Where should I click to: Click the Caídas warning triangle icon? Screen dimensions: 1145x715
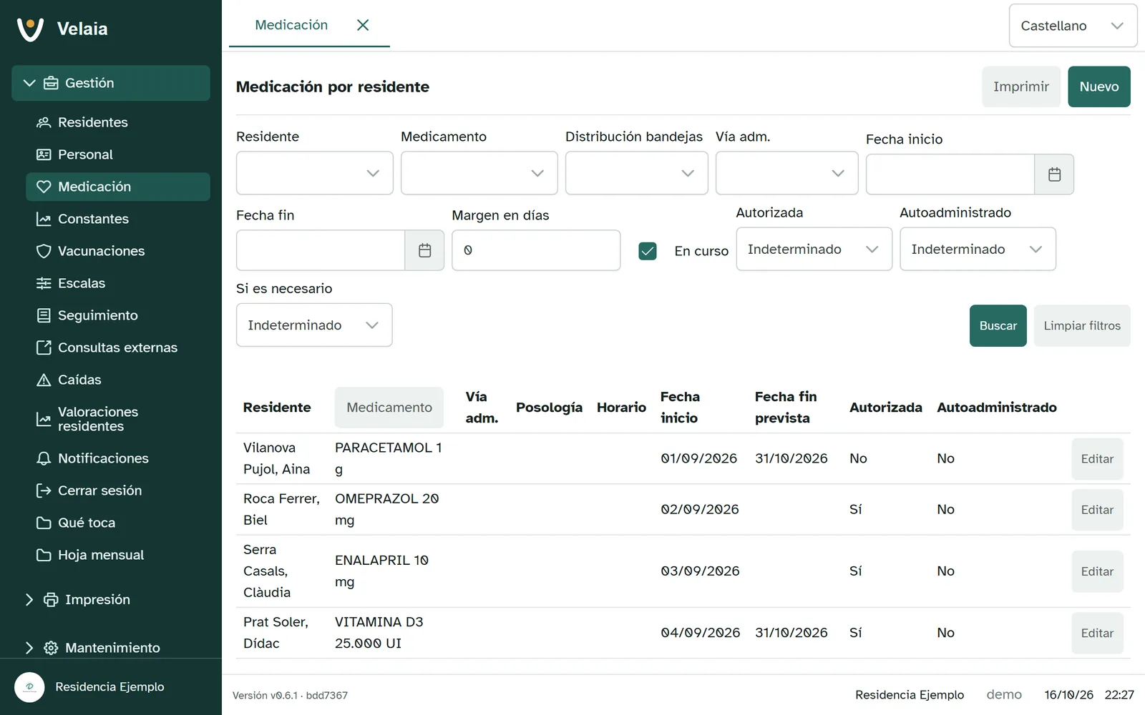[x=44, y=380]
